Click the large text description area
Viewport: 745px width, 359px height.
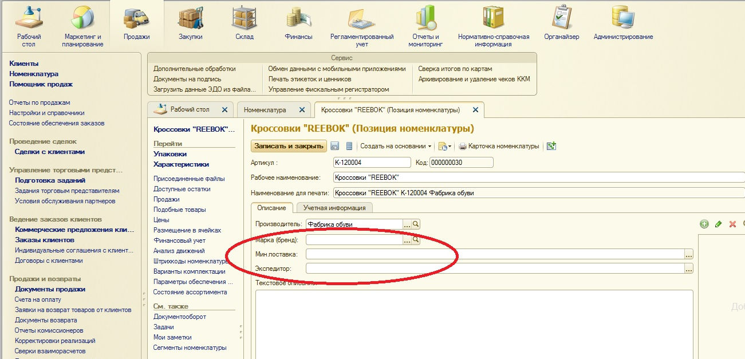pyautogui.click(x=474, y=324)
